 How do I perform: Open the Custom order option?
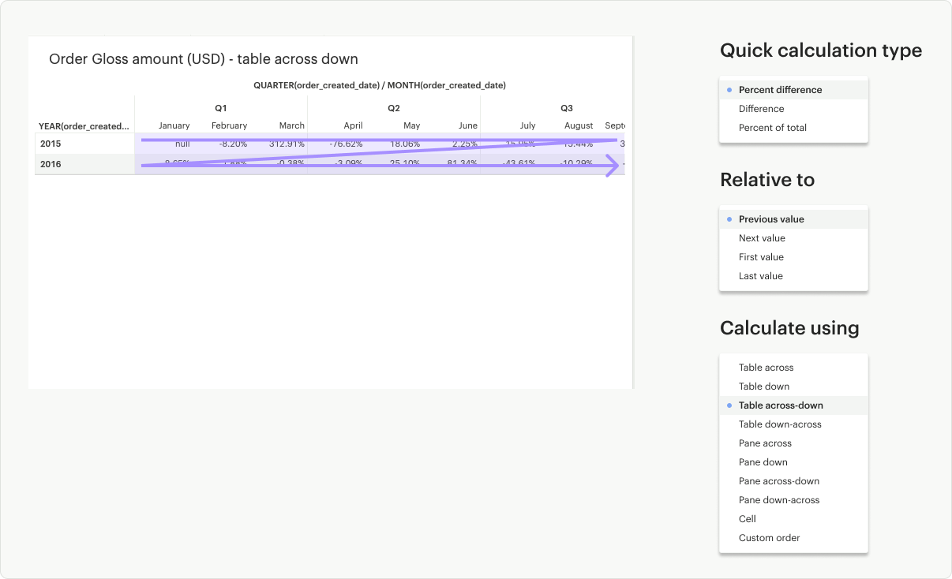pyautogui.click(x=769, y=538)
